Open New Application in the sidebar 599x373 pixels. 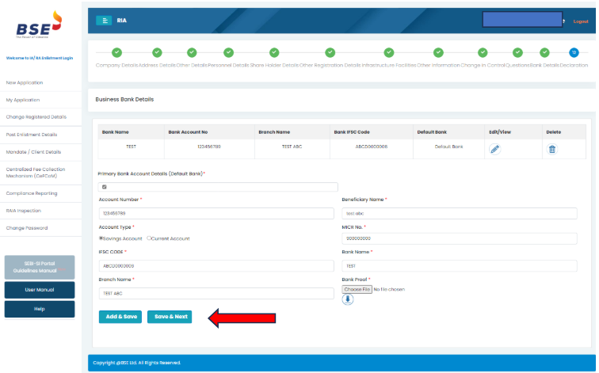click(x=24, y=82)
